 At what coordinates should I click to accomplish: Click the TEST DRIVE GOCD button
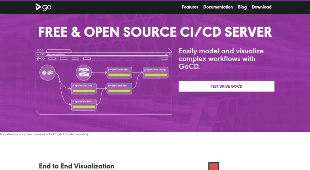(x=226, y=87)
